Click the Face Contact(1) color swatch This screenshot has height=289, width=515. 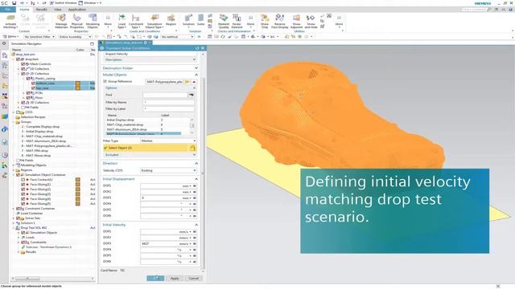coord(78,180)
